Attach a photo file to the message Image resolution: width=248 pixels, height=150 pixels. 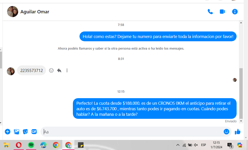tap(16, 132)
